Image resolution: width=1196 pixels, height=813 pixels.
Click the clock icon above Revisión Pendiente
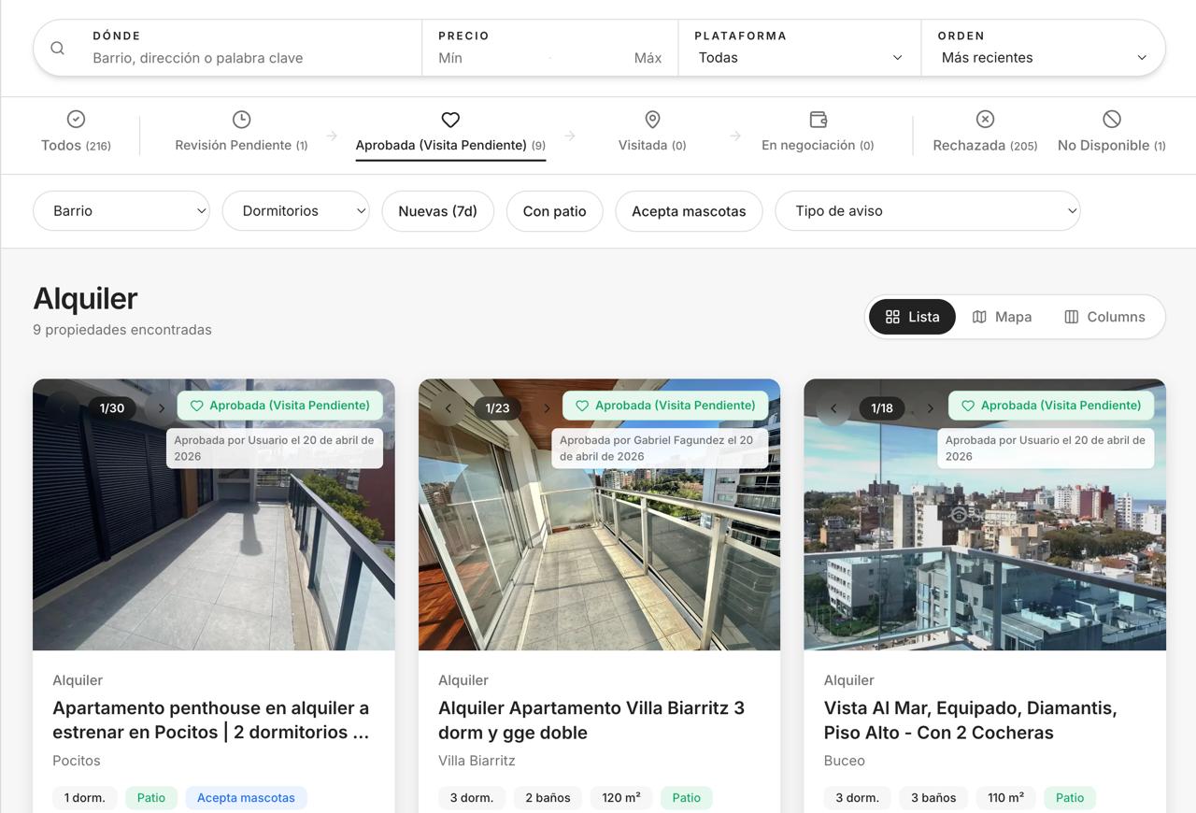pyautogui.click(x=241, y=119)
